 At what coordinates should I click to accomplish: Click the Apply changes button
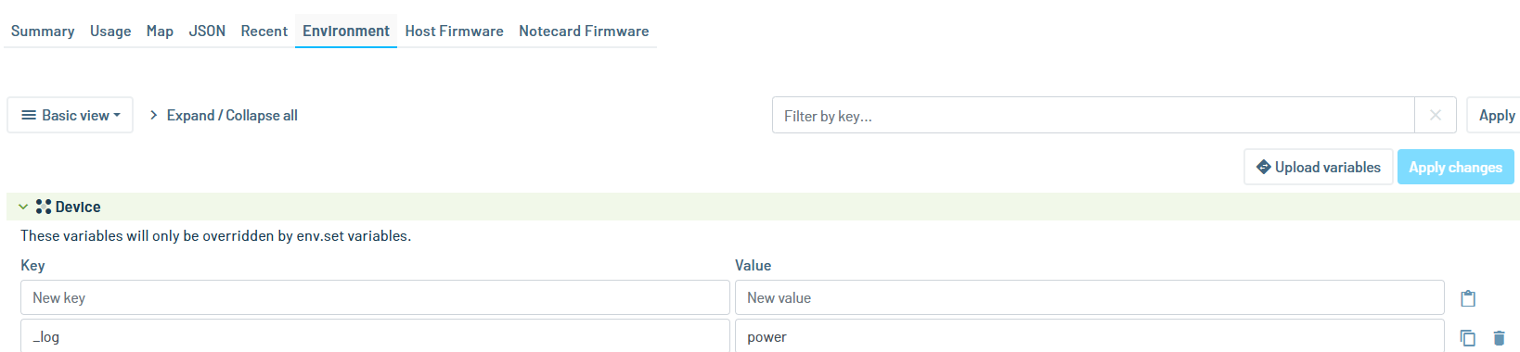[x=1455, y=168]
